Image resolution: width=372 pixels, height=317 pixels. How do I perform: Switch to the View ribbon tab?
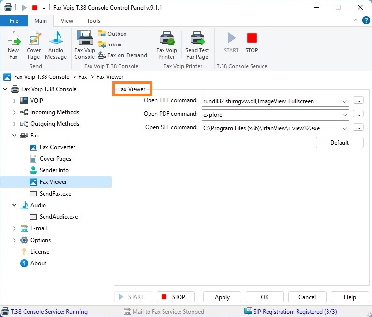click(67, 21)
